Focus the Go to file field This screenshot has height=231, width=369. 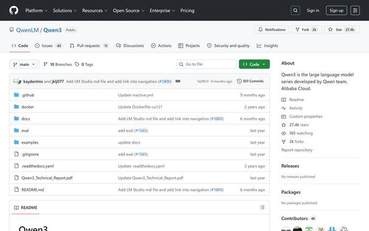pos(207,64)
